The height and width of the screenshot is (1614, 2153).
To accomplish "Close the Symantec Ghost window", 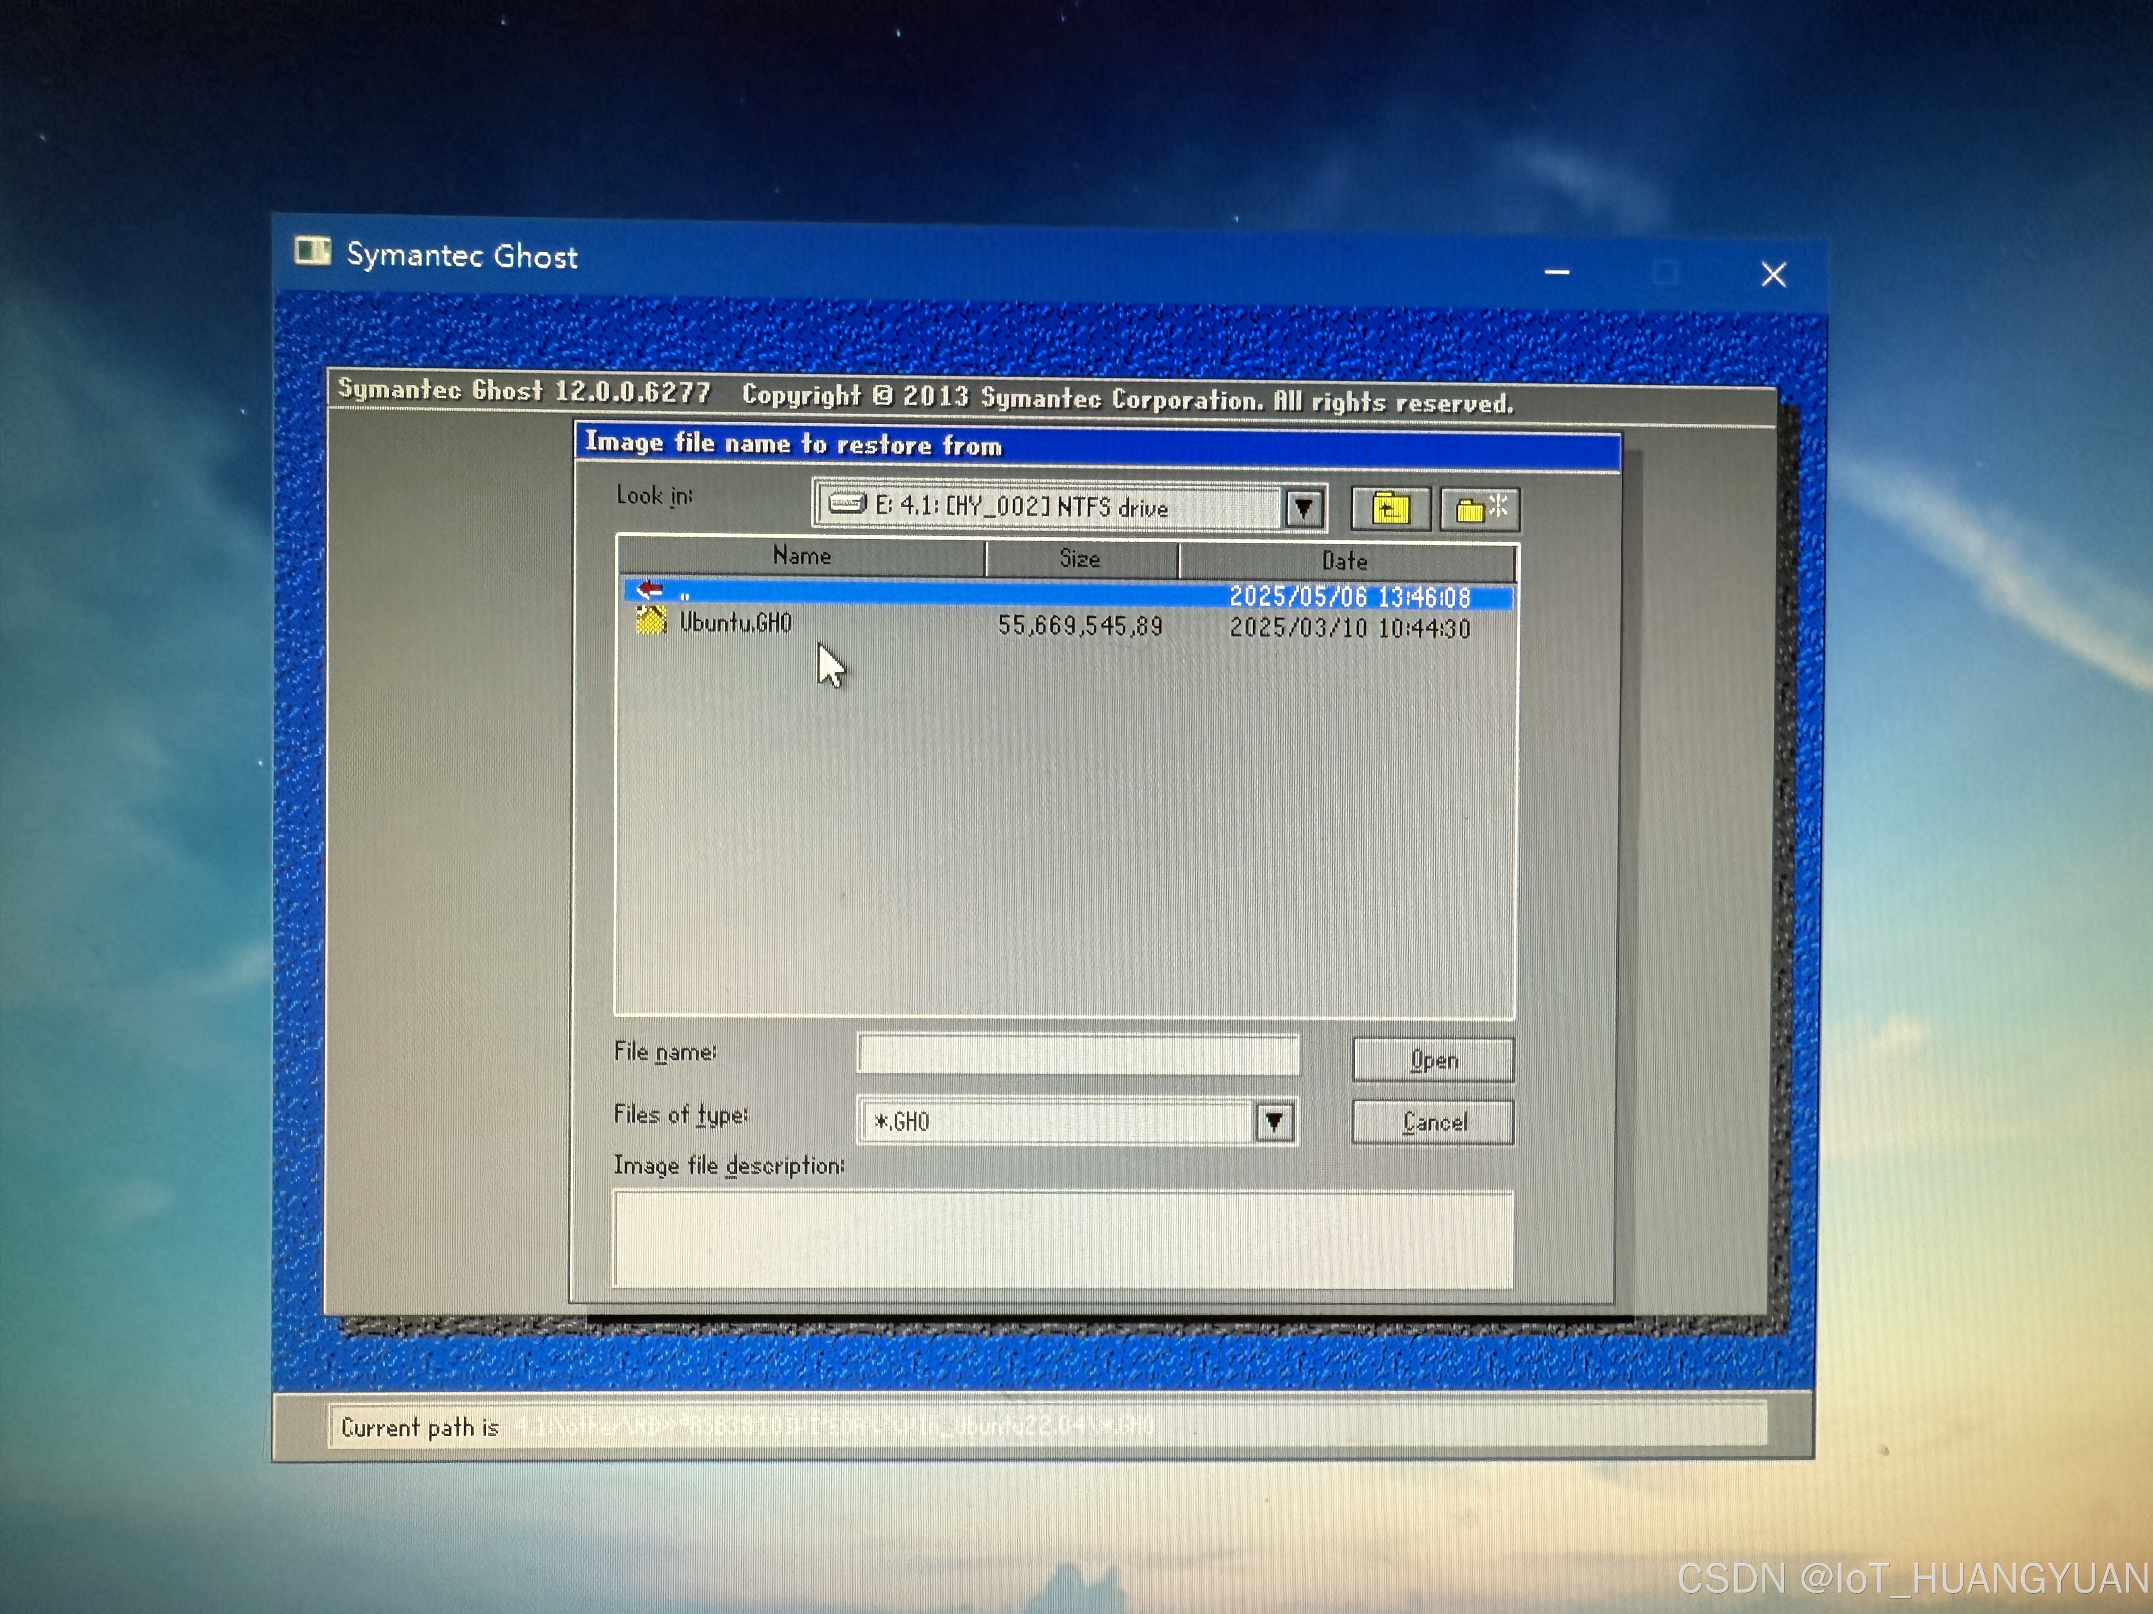I will coord(1773,275).
